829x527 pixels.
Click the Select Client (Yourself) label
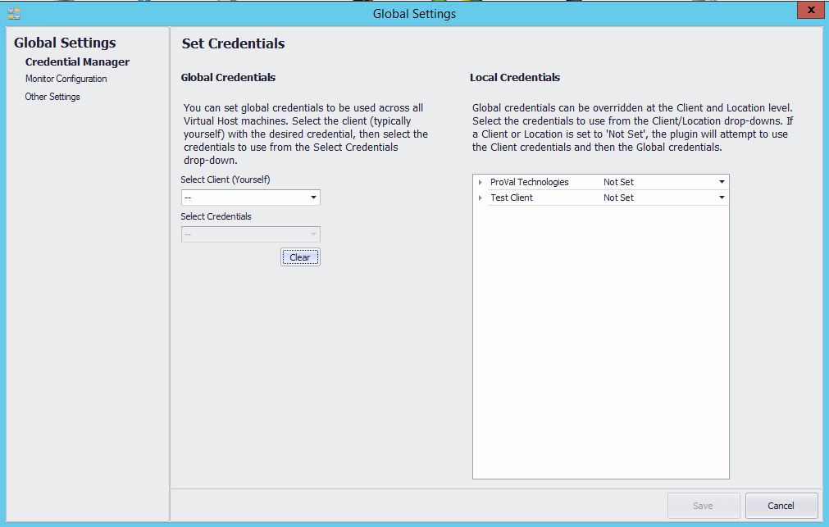[x=225, y=179]
